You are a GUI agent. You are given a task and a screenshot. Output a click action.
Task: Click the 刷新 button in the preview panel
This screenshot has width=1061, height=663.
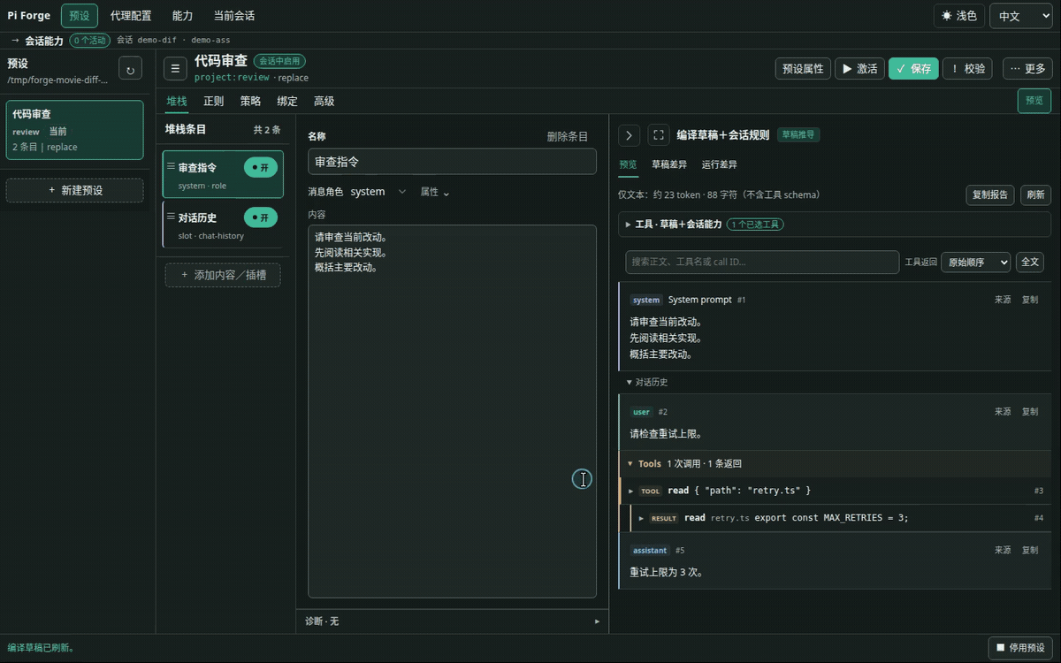pos(1035,194)
